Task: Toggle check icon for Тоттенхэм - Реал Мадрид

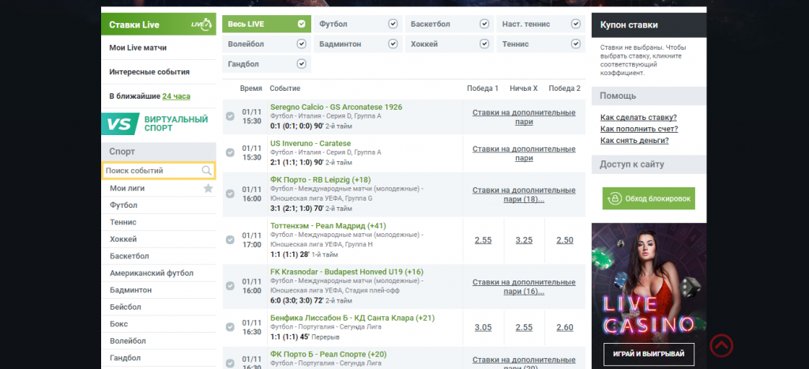Action: (230, 240)
